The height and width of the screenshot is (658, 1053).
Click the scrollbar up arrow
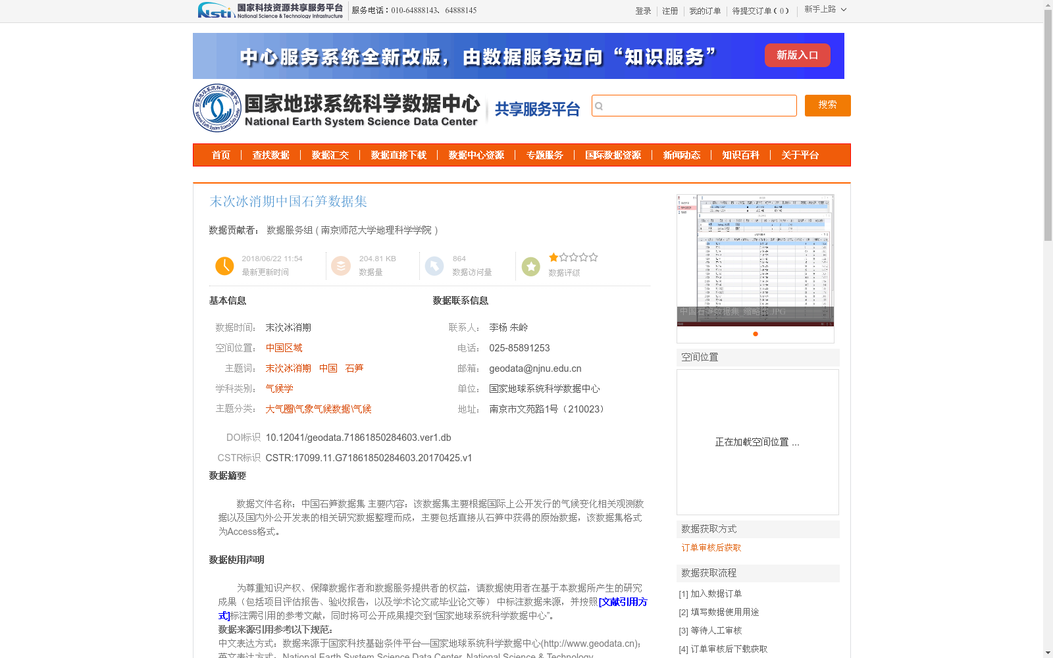pos(1048,5)
